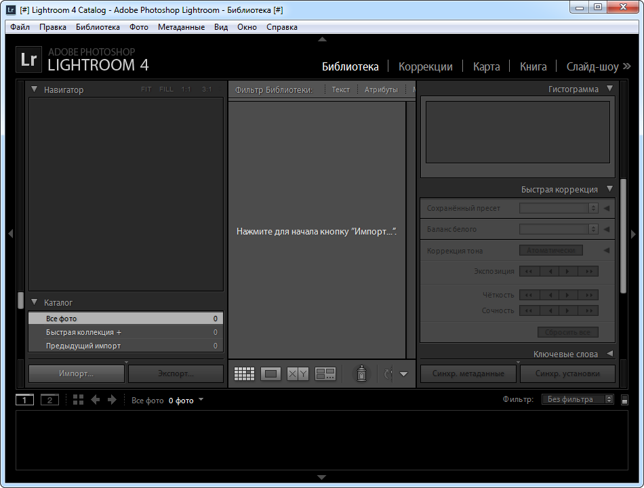
Task: Select main window display button 1
Action: click(x=24, y=400)
